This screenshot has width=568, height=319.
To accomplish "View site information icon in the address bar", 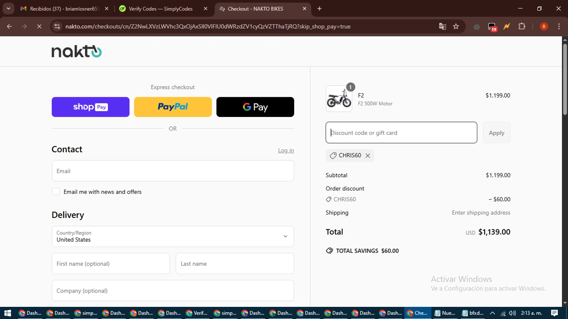I will (x=57, y=26).
